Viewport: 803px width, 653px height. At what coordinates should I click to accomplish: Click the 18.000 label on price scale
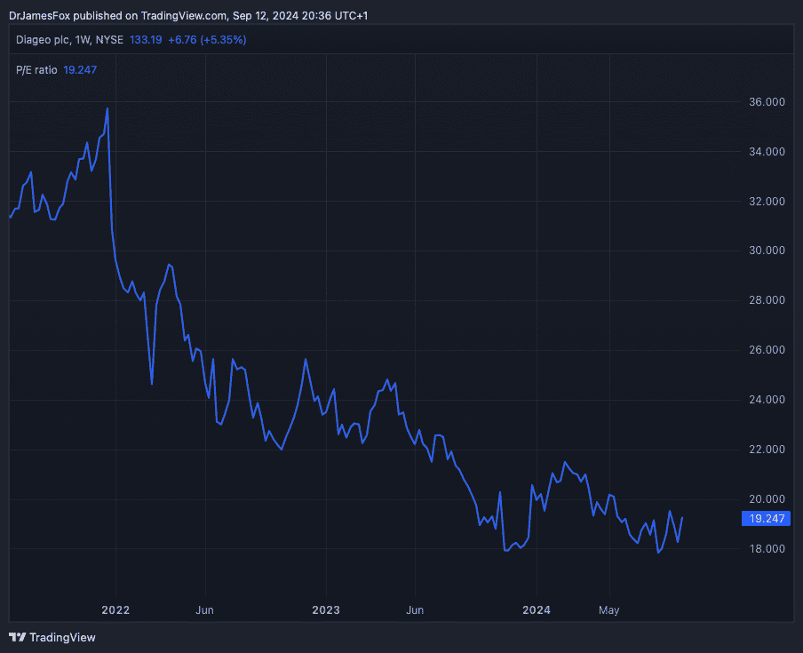pos(767,549)
